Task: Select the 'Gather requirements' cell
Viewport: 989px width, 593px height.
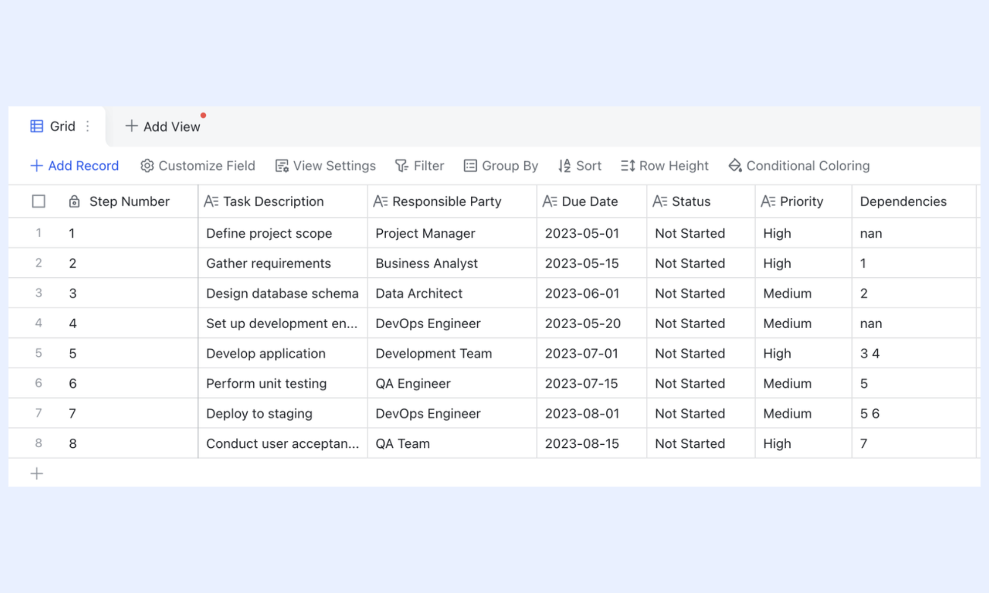Action: 283,263
